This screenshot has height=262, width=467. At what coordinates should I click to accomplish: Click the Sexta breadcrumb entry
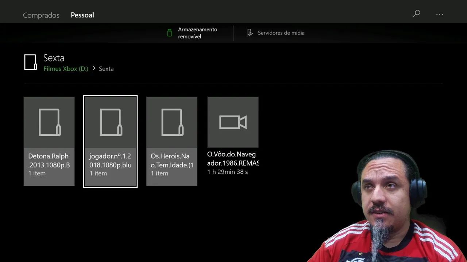(106, 68)
